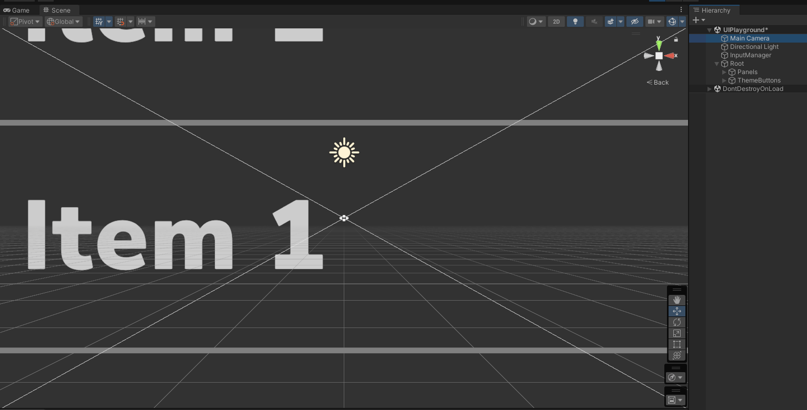
Task: Select the combined Transform tool
Action: point(676,355)
